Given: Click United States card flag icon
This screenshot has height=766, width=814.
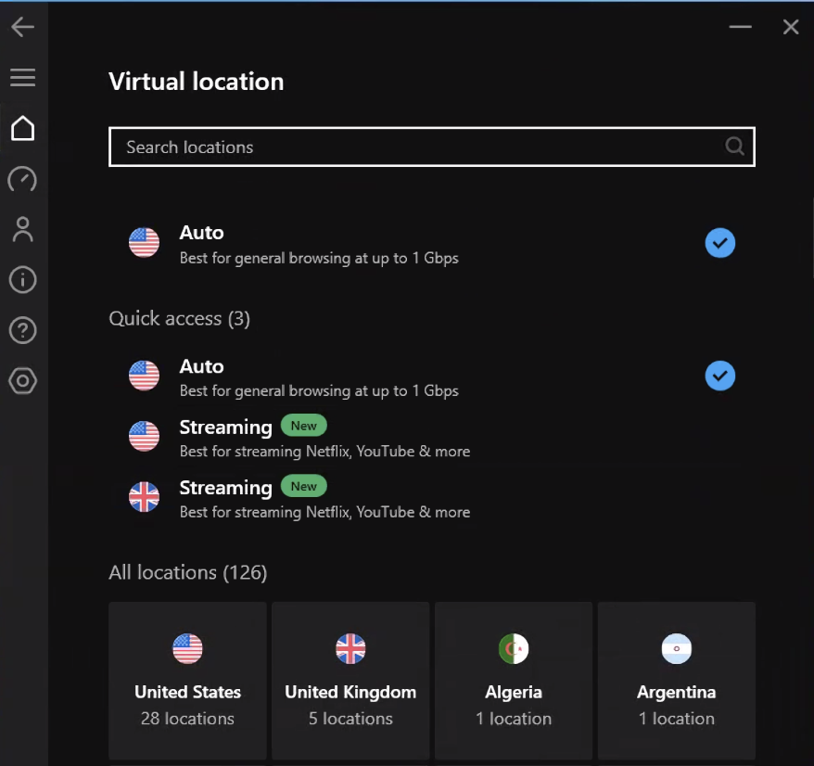Looking at the screenshot, I should coord(187,648).
